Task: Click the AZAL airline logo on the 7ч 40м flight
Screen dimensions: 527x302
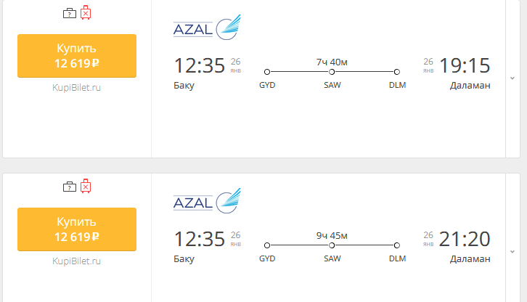Action: 206,28
